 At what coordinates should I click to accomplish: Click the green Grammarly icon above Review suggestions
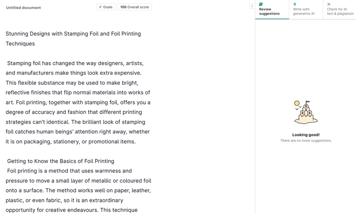(x=261, y=5)
